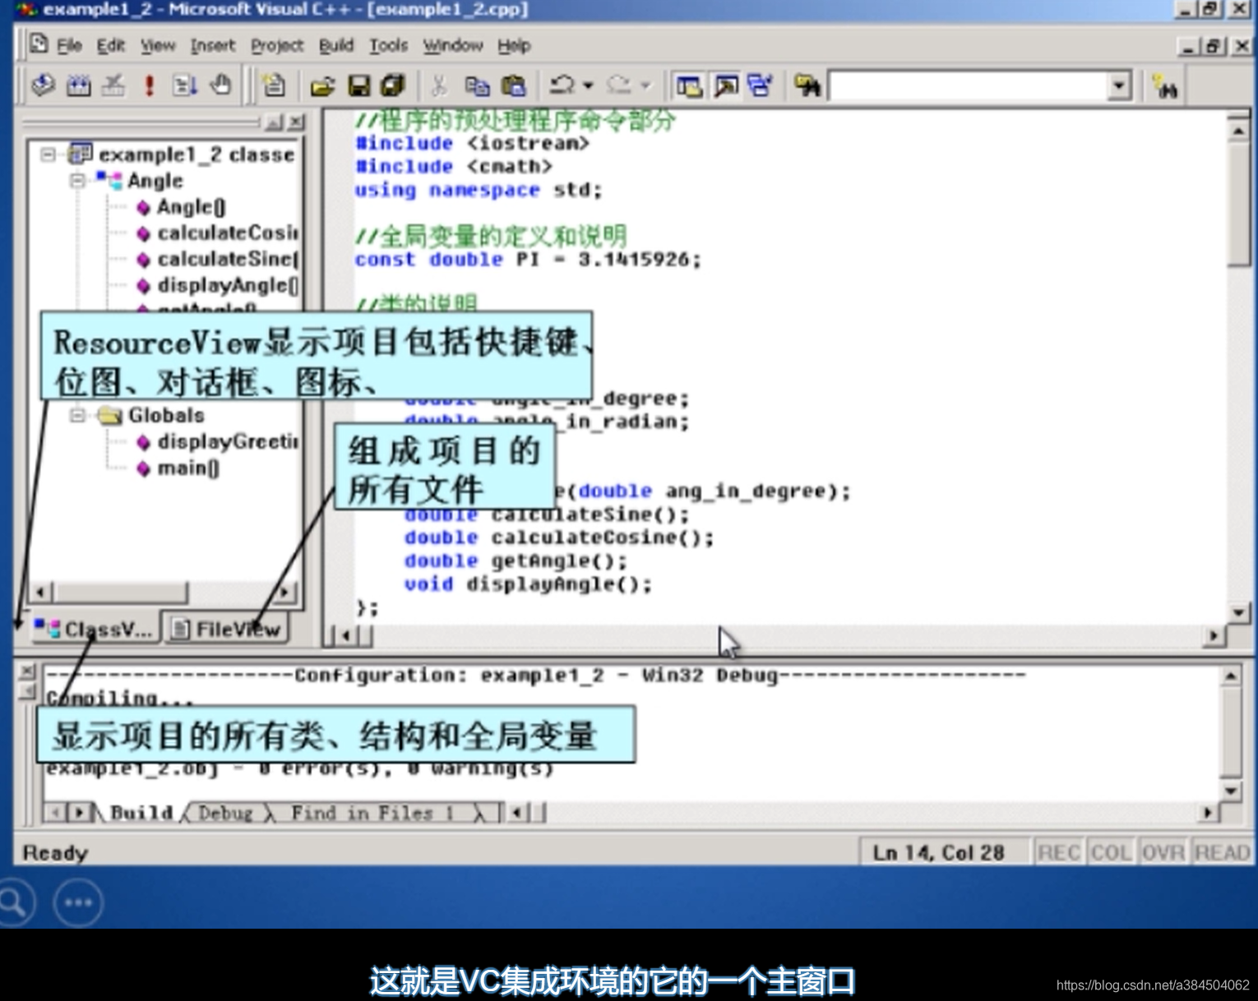1258x1001 pixels.
Task: Open the Find combo box dropdown arrow
Action: (1118, 85)
